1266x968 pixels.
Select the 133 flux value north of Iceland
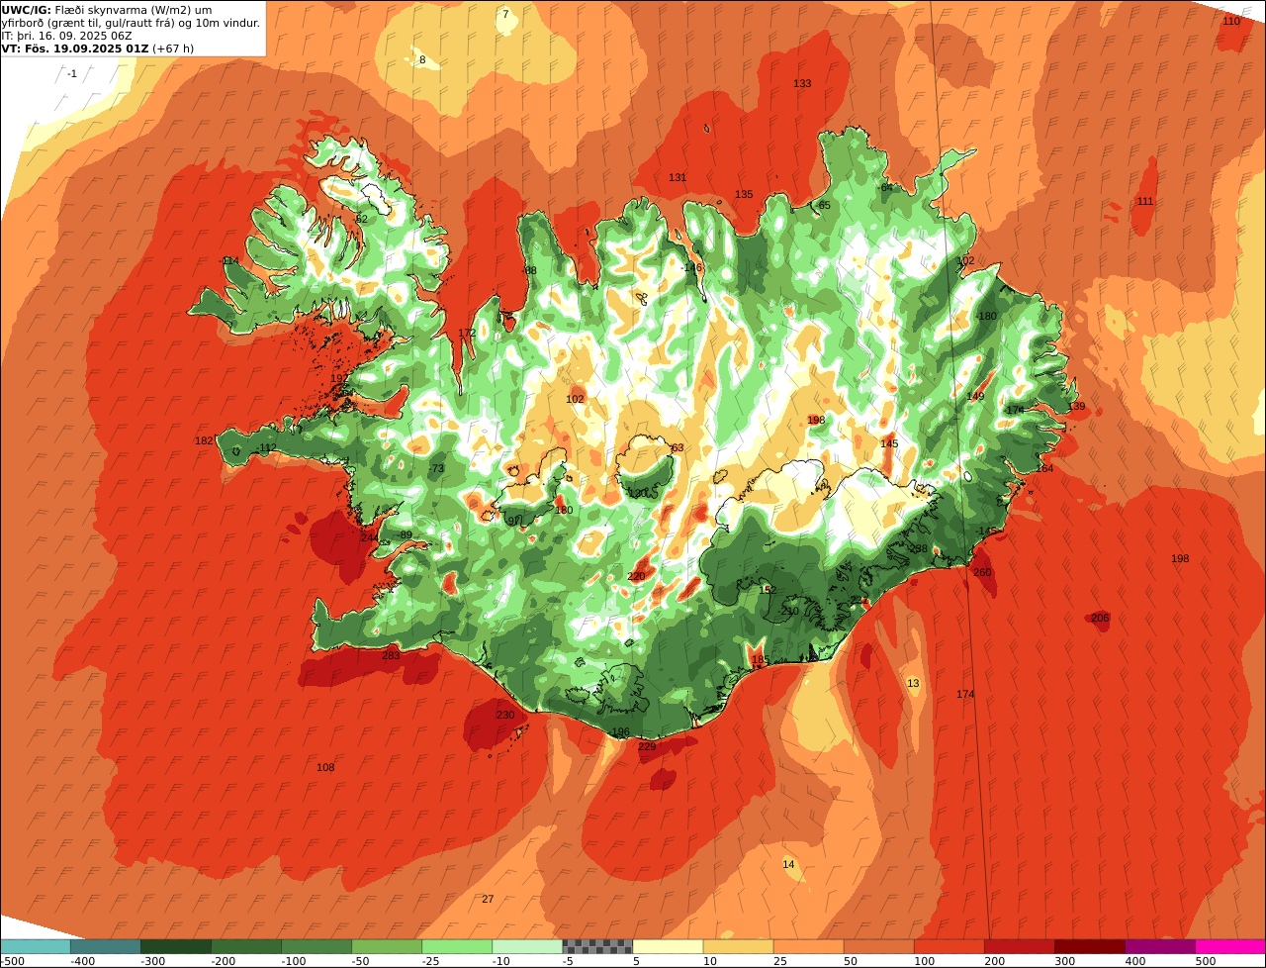(802, 83)
